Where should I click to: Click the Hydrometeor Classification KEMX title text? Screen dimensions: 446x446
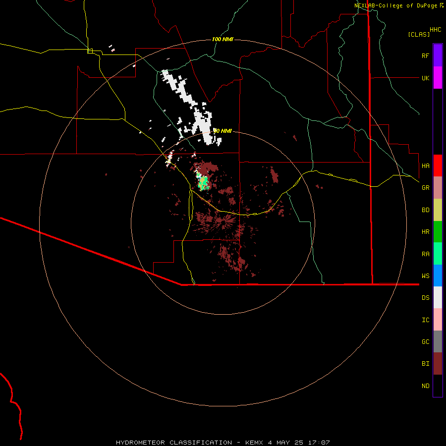click(x=223, y=443)
